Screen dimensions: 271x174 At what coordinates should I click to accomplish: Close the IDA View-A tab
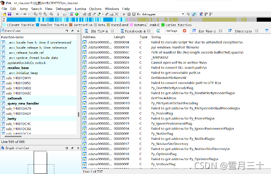pyautogui.click(x=112, y=31)
